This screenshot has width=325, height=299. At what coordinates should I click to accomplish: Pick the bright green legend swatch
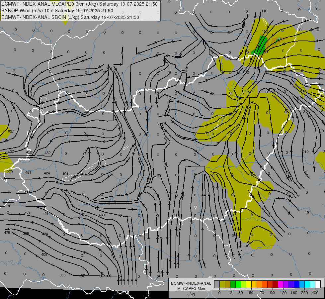(x=238, y=284)
